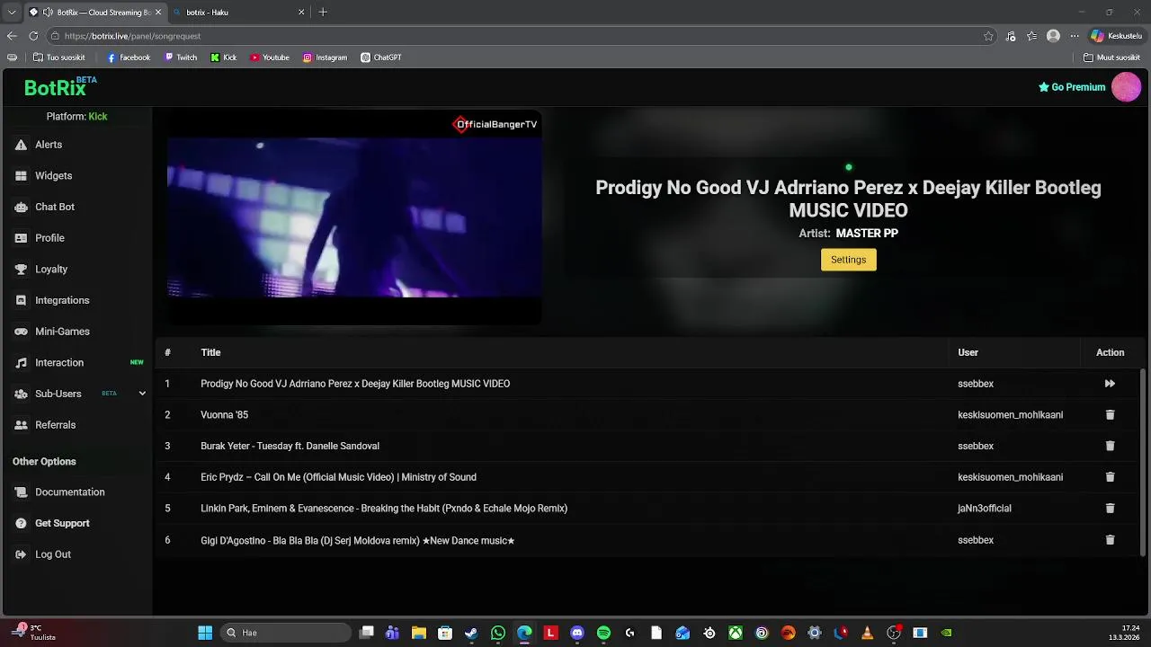Go back in the browser
Viewport: 1151px width, 647px height.
point(12,36)
